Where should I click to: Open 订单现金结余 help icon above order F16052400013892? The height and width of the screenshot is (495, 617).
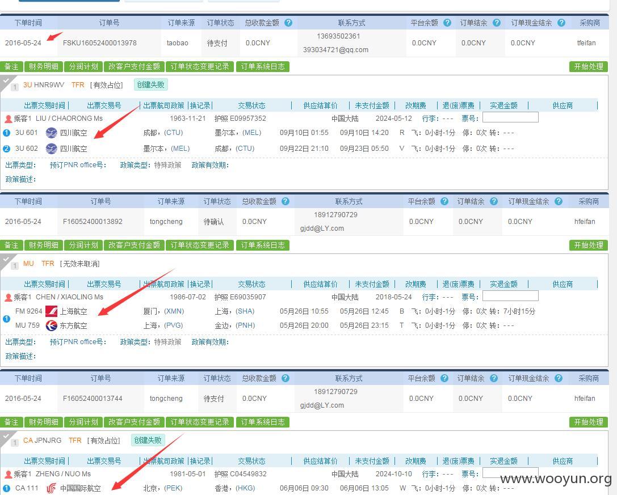point(559,201)
